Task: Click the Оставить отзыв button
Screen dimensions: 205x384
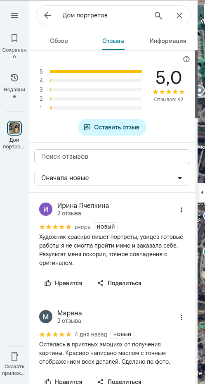Action: click(112, 127)
